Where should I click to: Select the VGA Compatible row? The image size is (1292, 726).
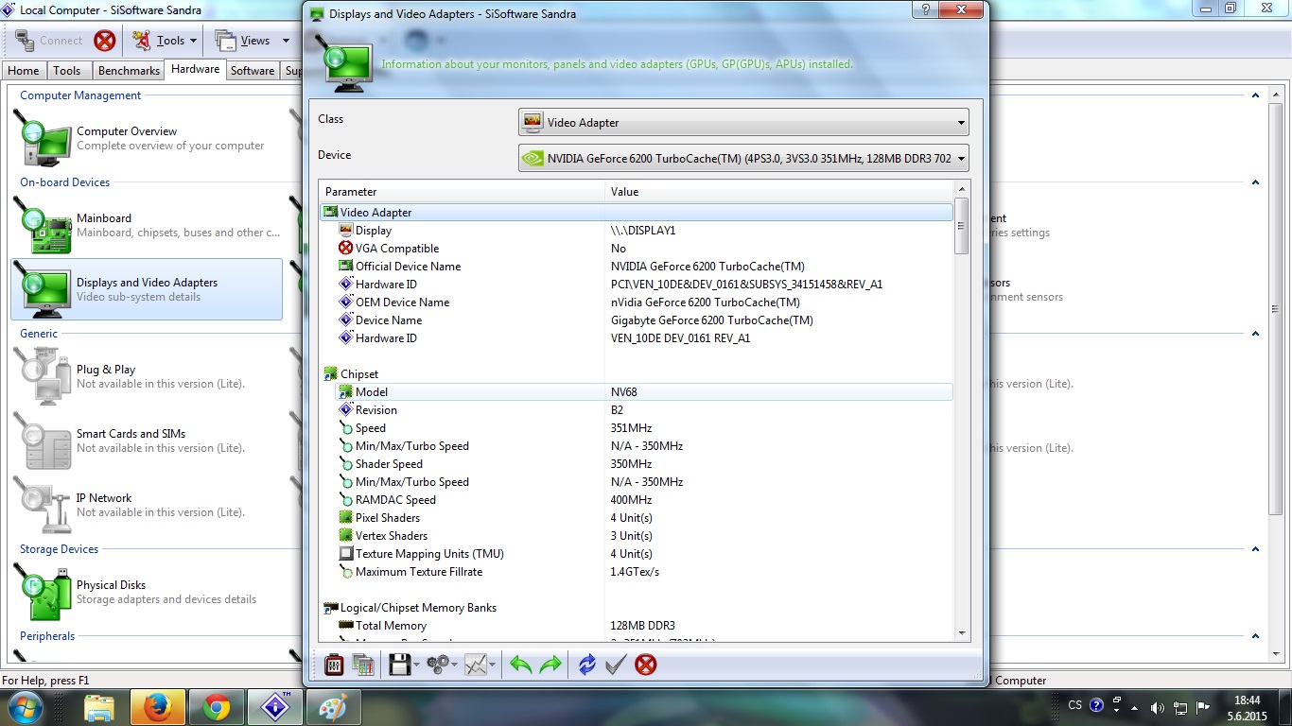(x=637, y=249)
